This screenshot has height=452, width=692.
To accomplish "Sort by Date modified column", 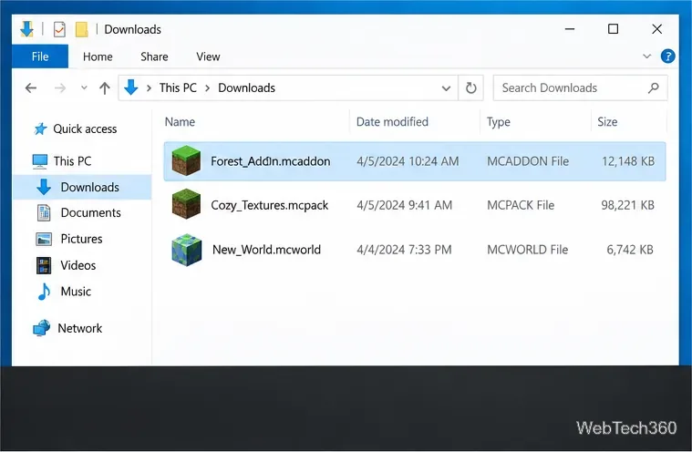I will coord(392,122).
